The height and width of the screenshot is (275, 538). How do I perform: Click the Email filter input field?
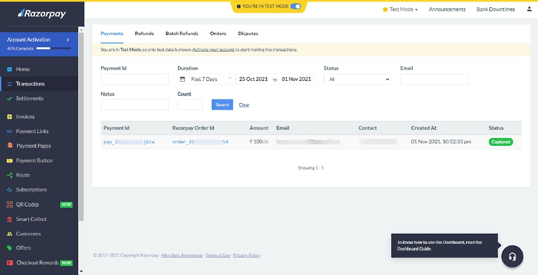coord(434,79)
